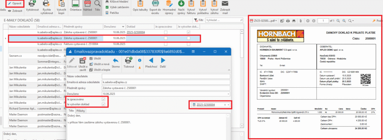383x140 pixels.
Task: Open ZD25-02500004 document dropdown arrow
Action: [x=229, y=105]
